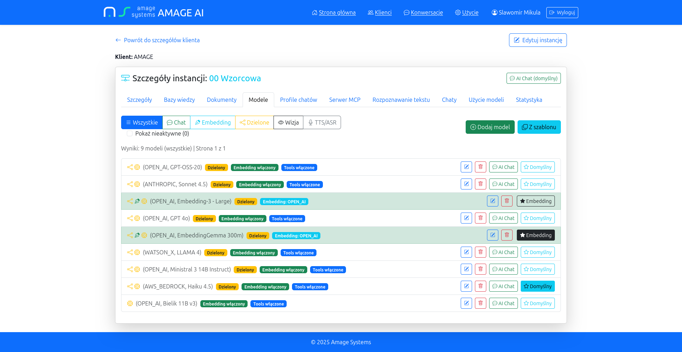The image size is (682, 352).
Task: Open the Serwer MCP tab
Action: (x=345, y=100)
